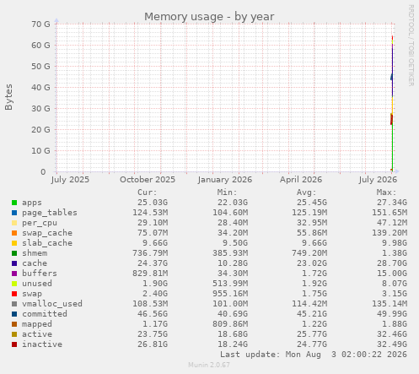Click the 'shmem' legend label
This screenshot has height=374, width=419.
pyautogui.click(x=35, y=253)
